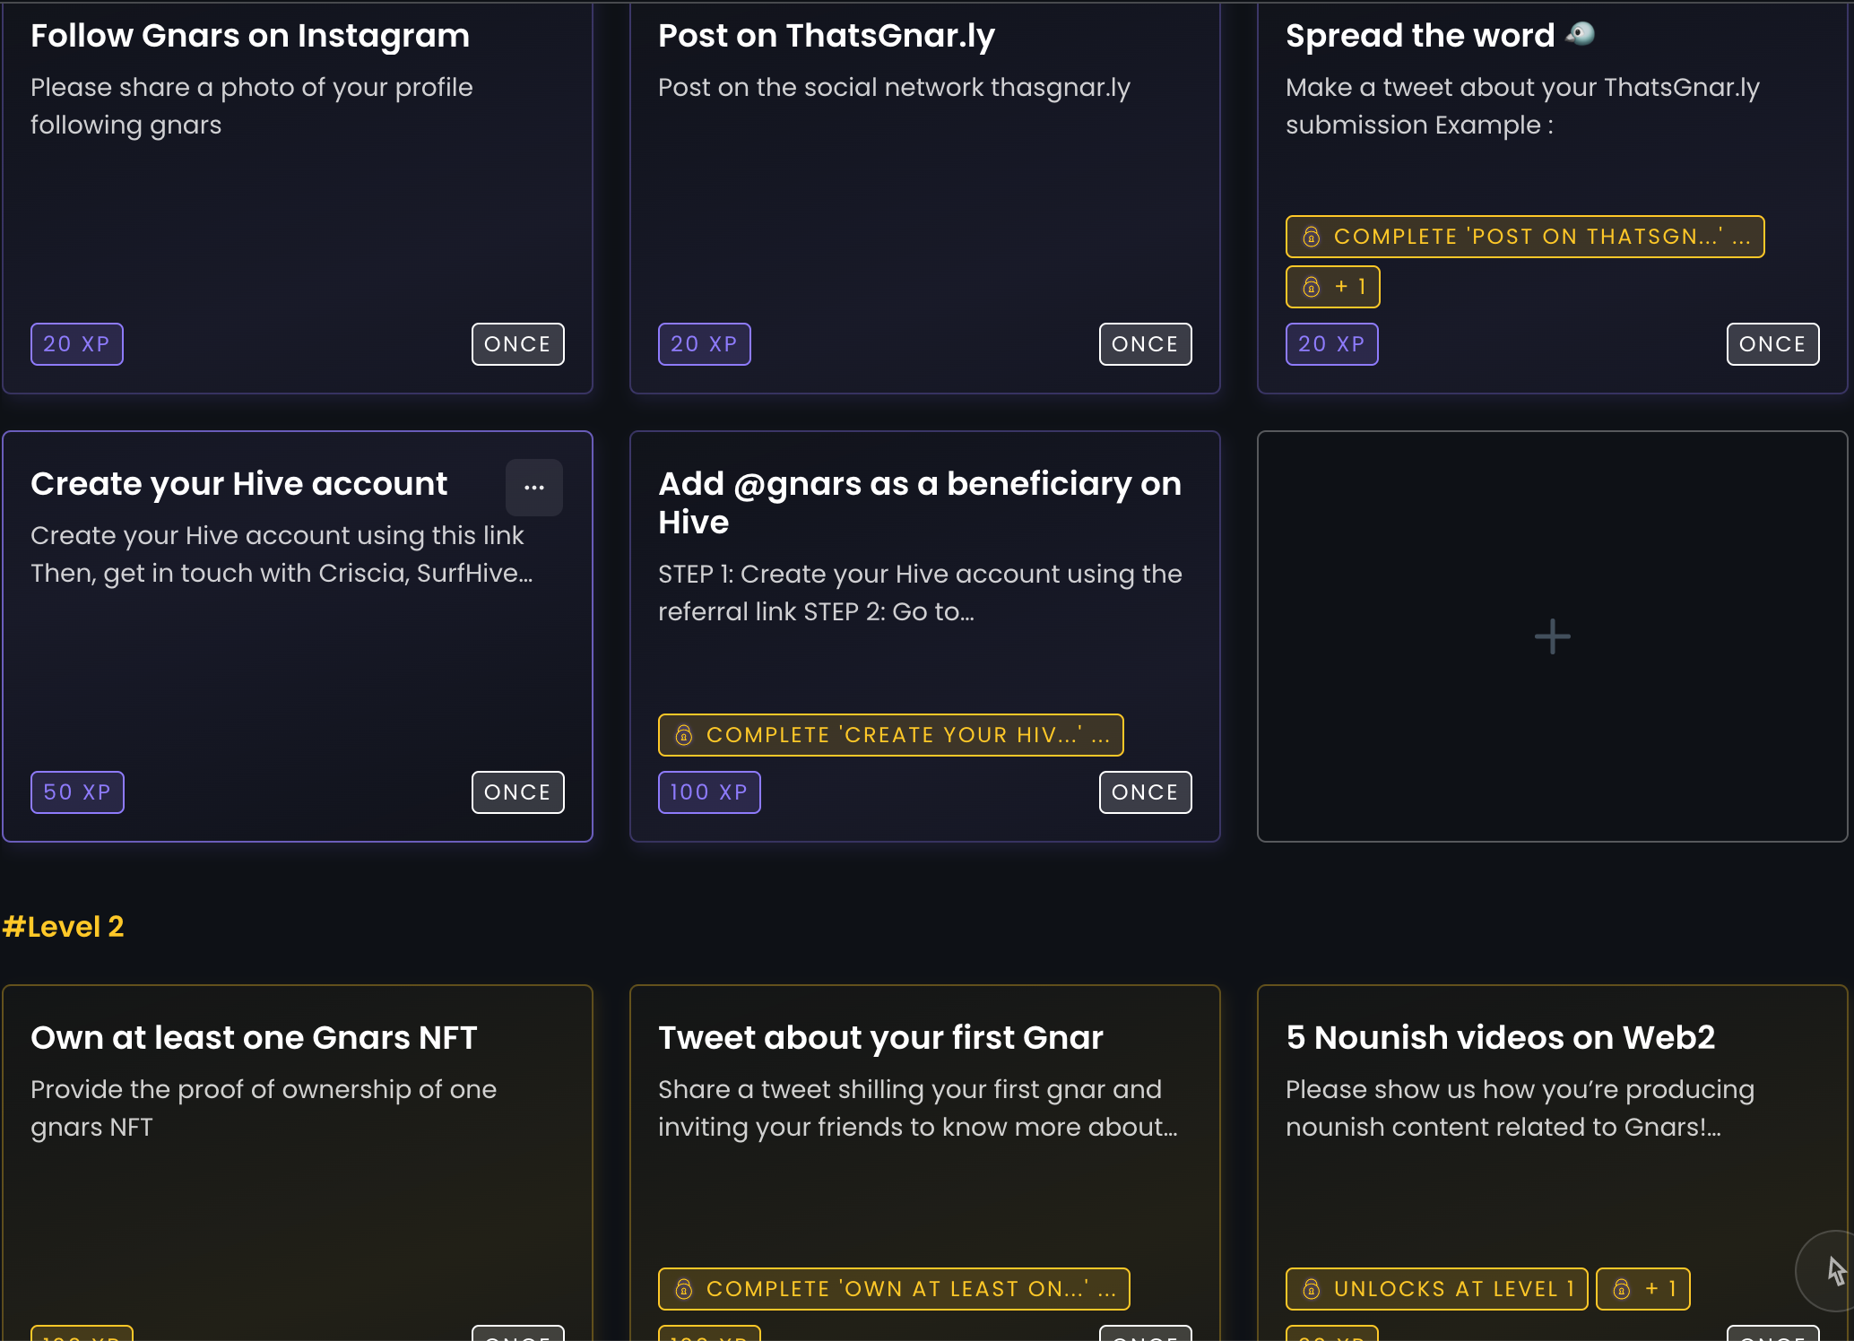
Task: Click ONCE badge on Follow Gnars on Instagram
Action: click(x=518, y=344)
